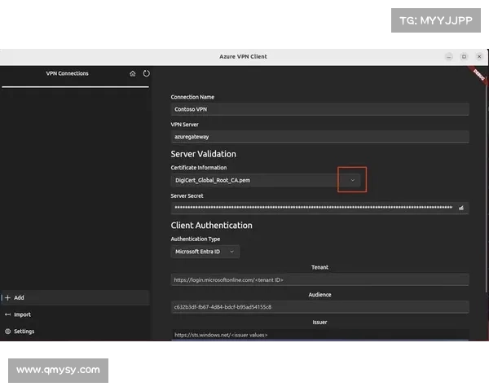
Task: Click the Server Validation heading
Action: (x=203, y=154)
